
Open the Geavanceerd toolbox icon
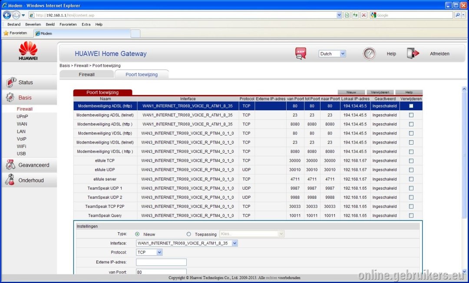tap(10, 165)
